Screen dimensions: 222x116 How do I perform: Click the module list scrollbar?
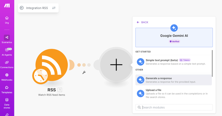pyautogui.click(x=212, y=63)
